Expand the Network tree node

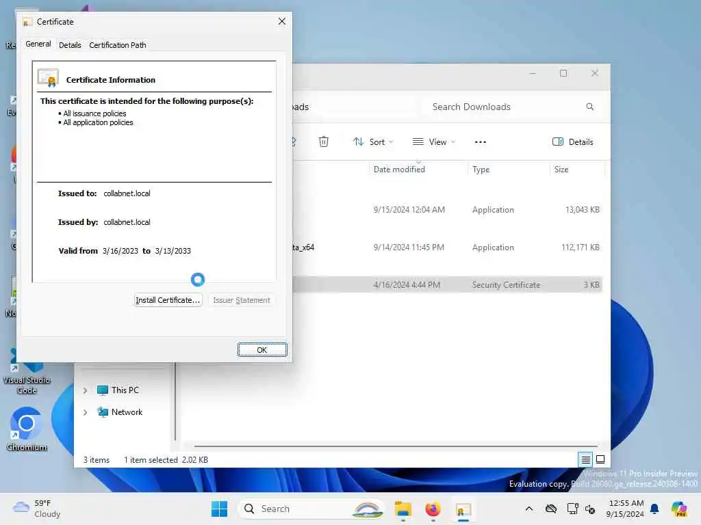tap(85, 412)
